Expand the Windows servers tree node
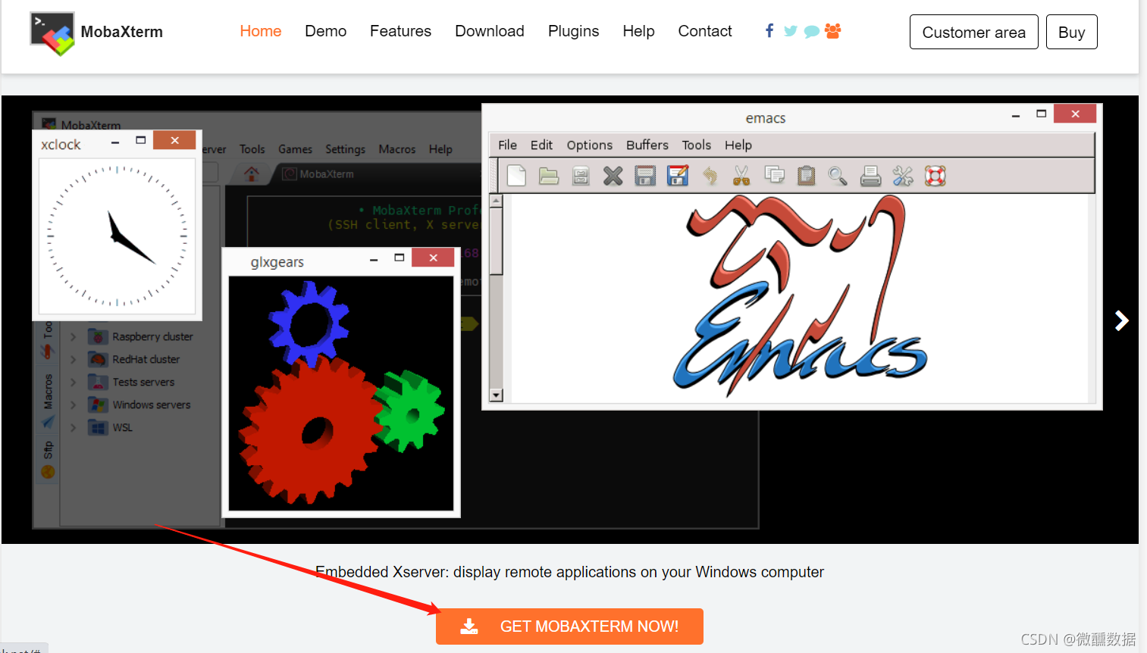The width and height of the screenshot is (1147, 653). tap(74, 405)
